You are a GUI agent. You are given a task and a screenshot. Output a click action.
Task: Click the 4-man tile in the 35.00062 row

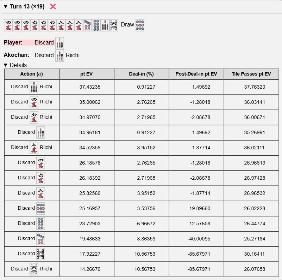34,102
